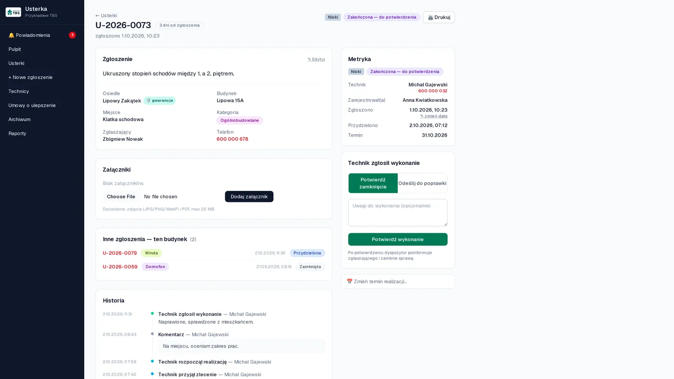Expand Zmień termin realizacji calendar section
674x379 pixels.
click(398, 281)
